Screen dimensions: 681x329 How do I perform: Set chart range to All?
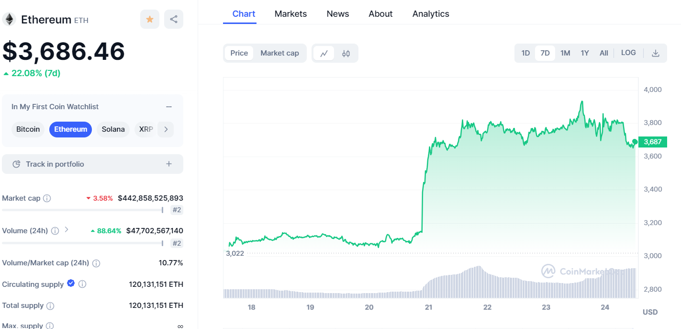click(604, 53)
